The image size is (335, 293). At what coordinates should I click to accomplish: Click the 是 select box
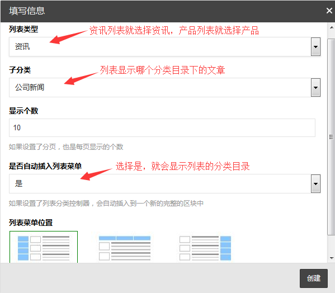tap(164, 184)
